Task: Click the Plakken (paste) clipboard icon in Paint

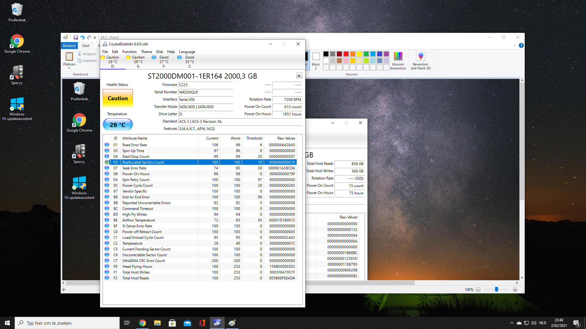Action: 69,56
